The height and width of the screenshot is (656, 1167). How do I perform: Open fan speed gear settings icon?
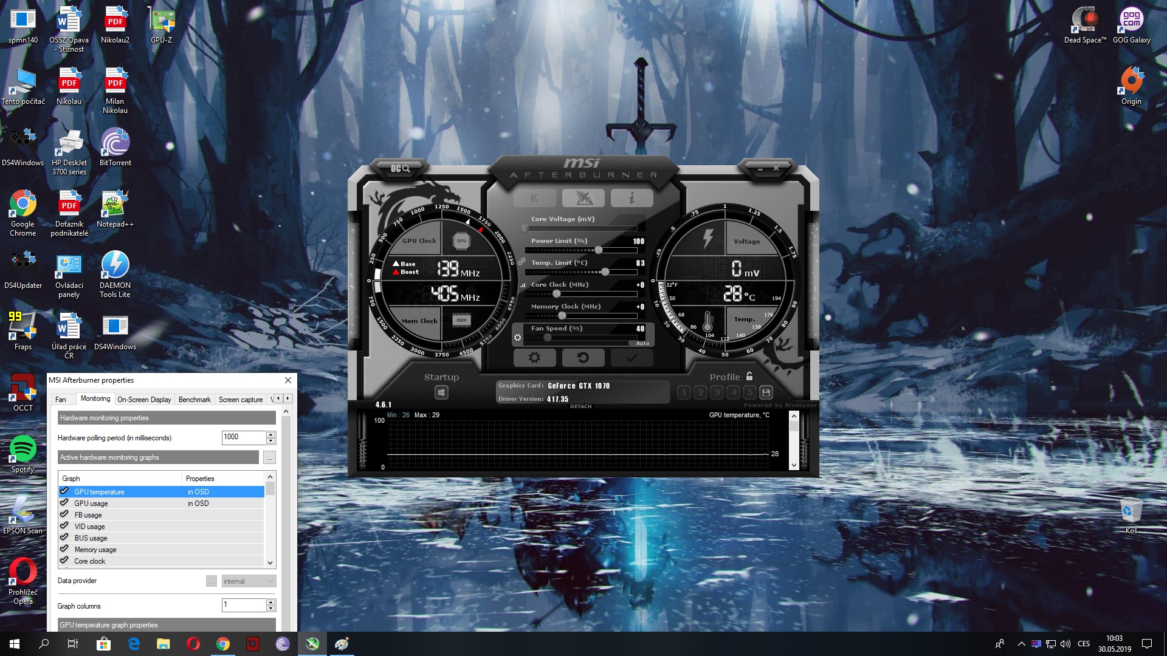(517, 338)
